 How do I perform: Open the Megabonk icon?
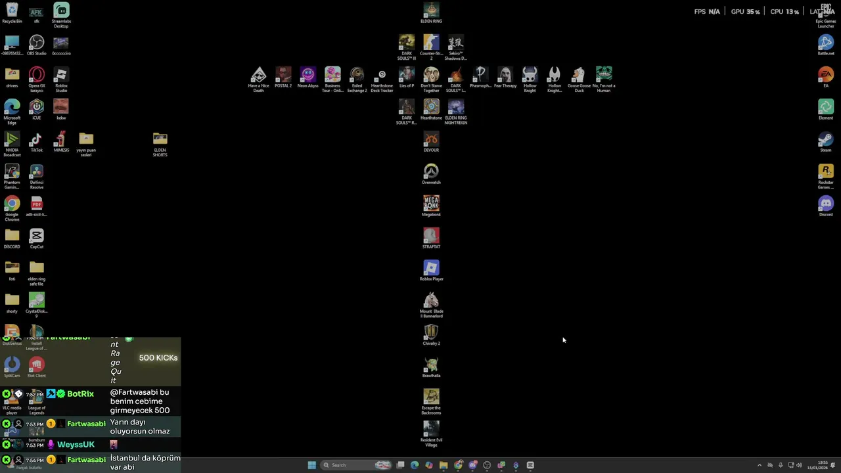coord(431,206)
